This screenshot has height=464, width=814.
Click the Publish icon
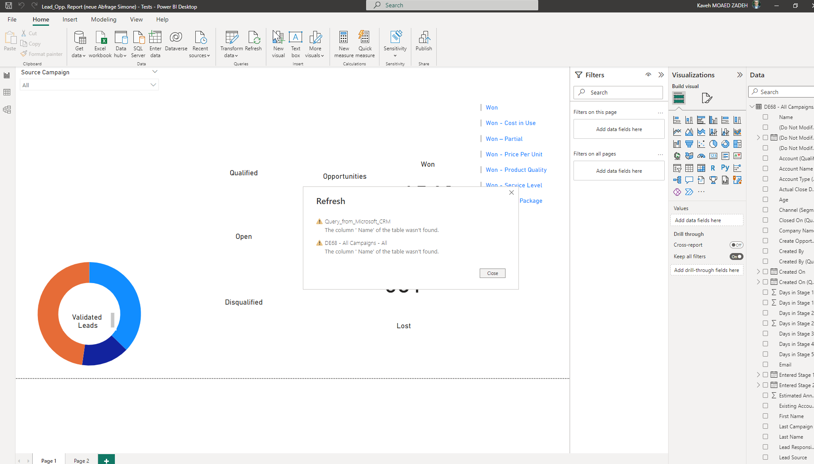424,41
